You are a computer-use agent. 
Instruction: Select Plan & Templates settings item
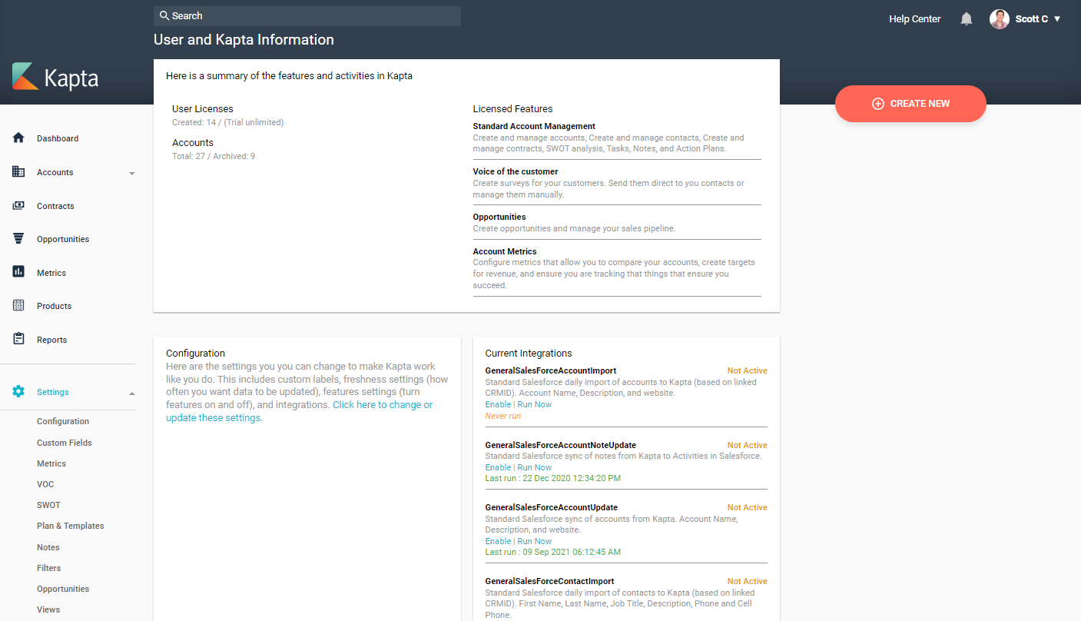pos(70,526)
